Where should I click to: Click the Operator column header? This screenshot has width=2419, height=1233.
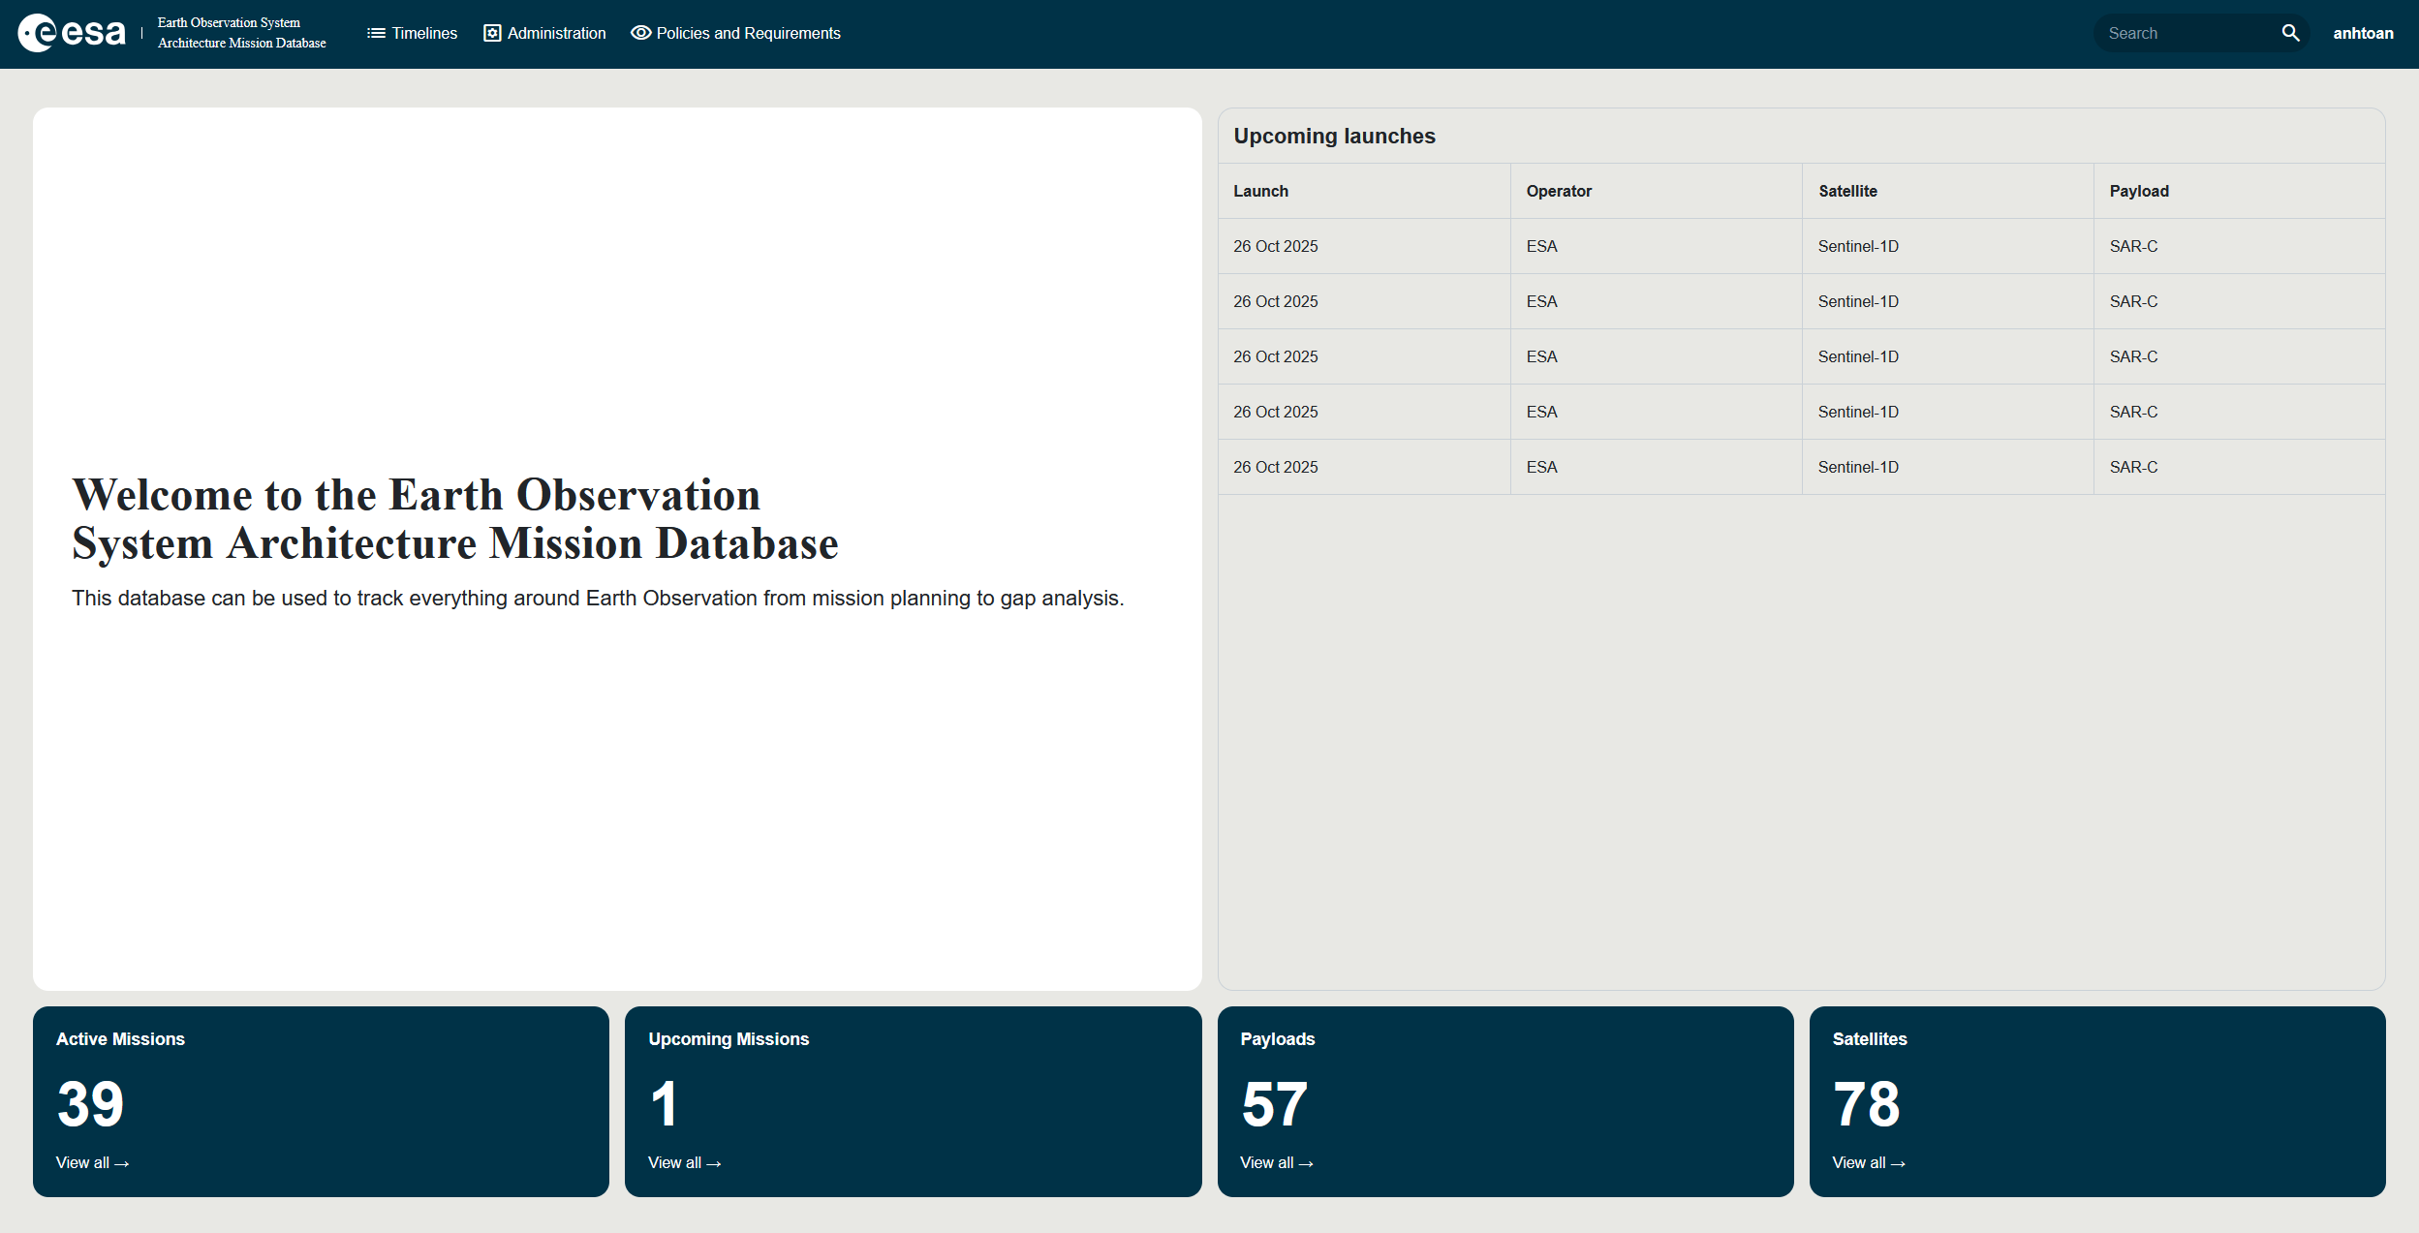tap(1559, 191)
